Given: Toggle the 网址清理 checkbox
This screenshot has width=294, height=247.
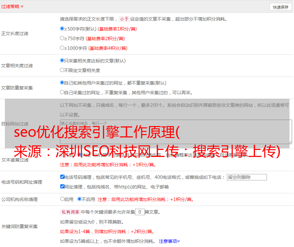Looking at the screenshot, I should tap(62, 186).
